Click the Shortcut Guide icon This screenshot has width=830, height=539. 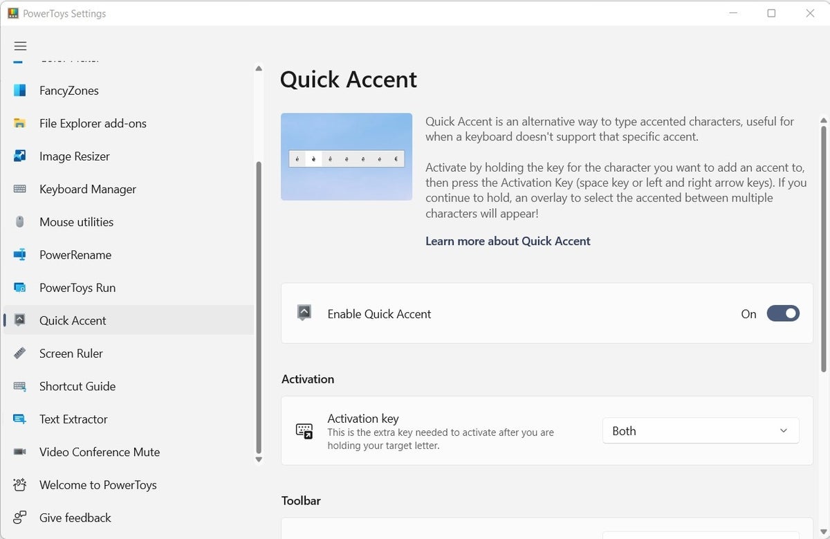pos(20,386)
